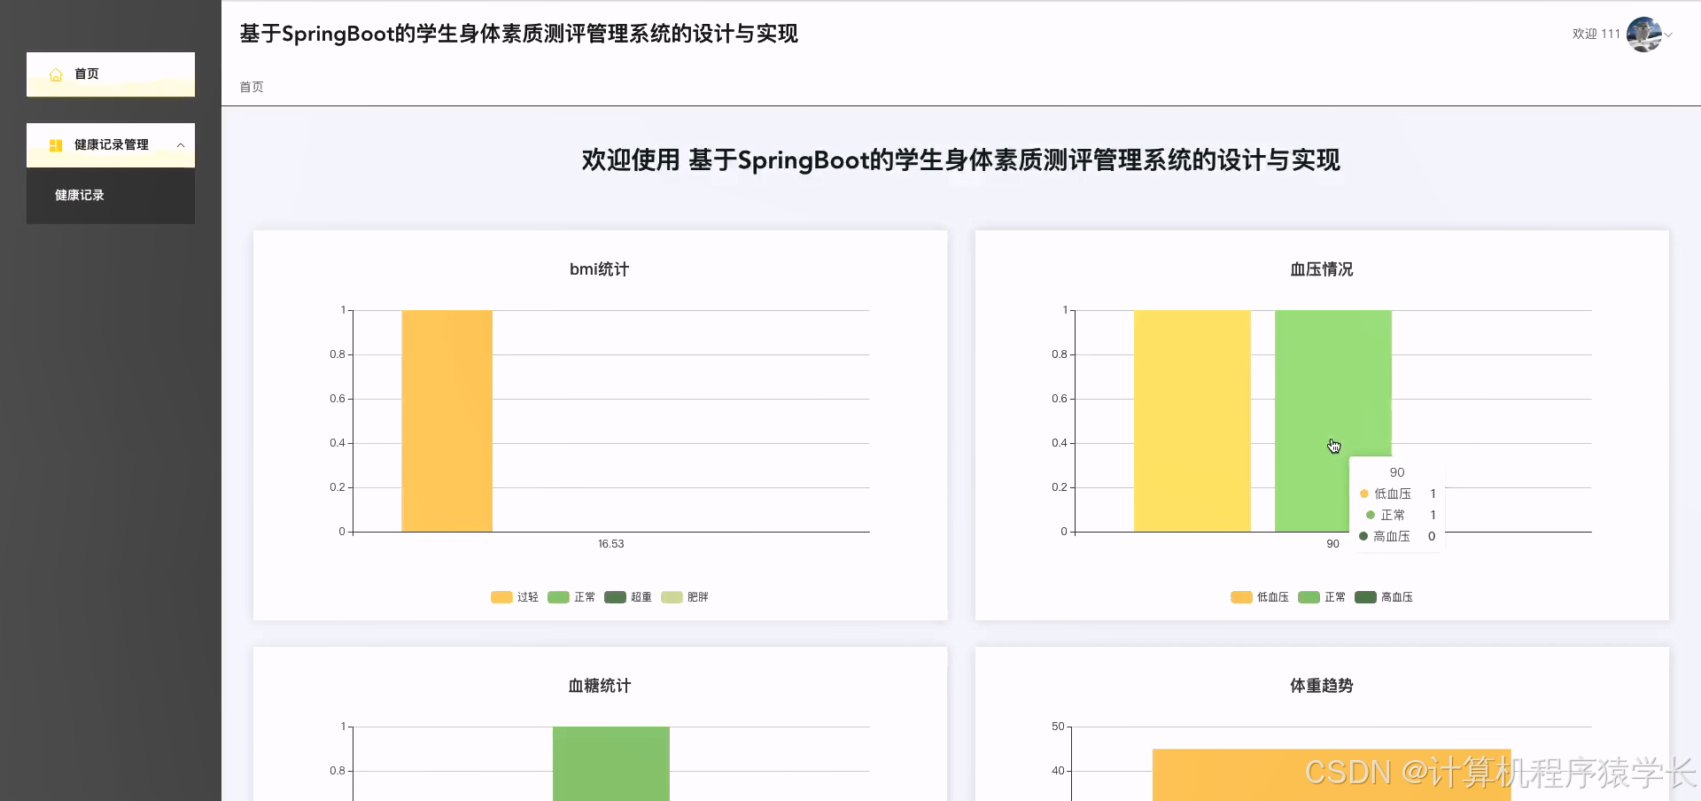This screenshot has width=1701, height=801.
Task: Click the 肥胖 legend marker in bmi统计 chart
Action: [x=671, y=597]
